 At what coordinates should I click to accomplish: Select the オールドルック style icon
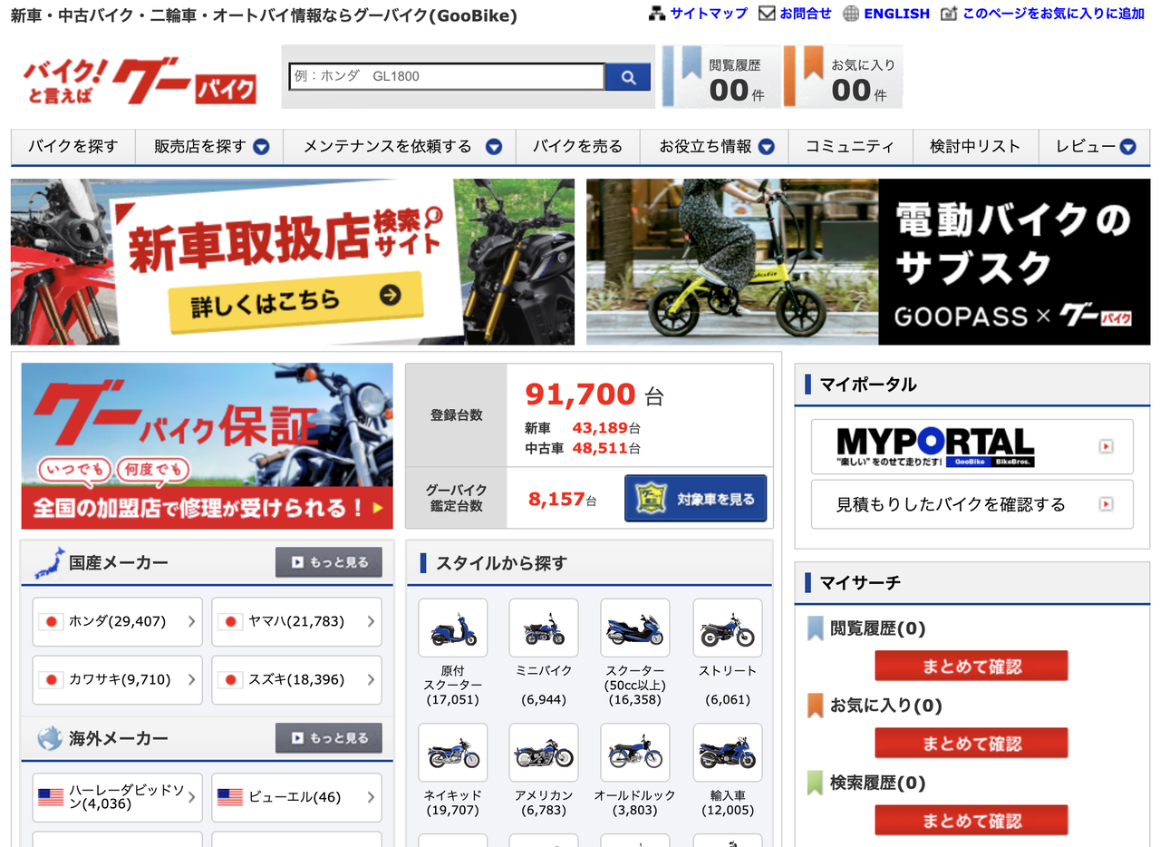click(635, 753)
